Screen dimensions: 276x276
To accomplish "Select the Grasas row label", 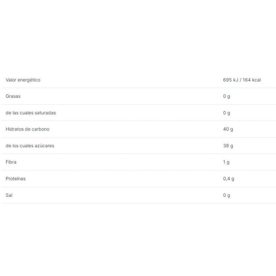I will (x=13, y=96).
